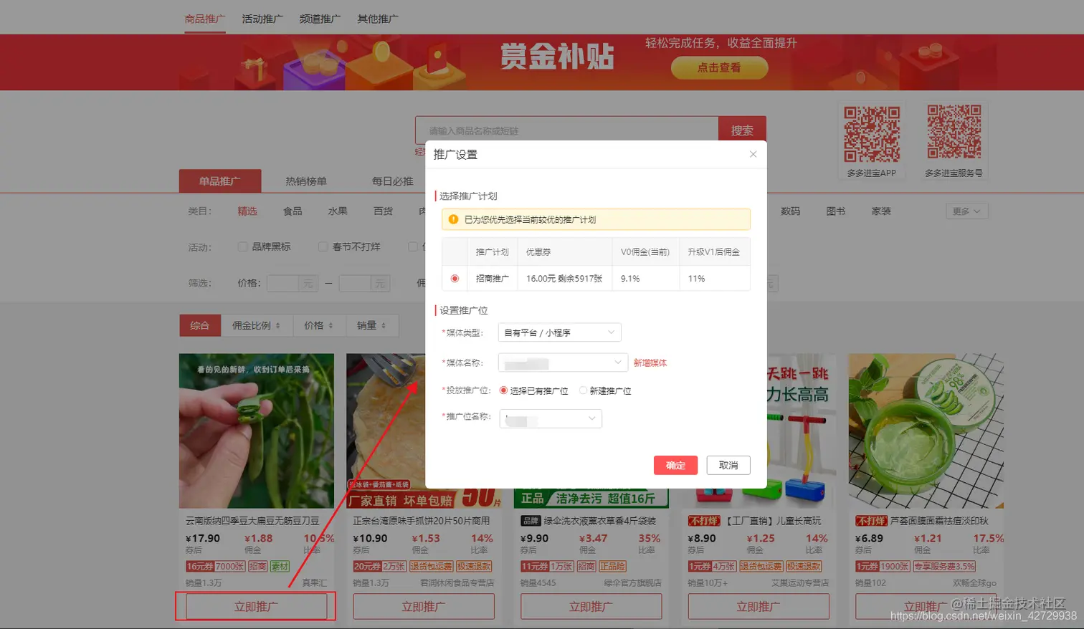Sort by 价格 tab
Viewport: 1084px width, 629px height.
pos(319,325)
